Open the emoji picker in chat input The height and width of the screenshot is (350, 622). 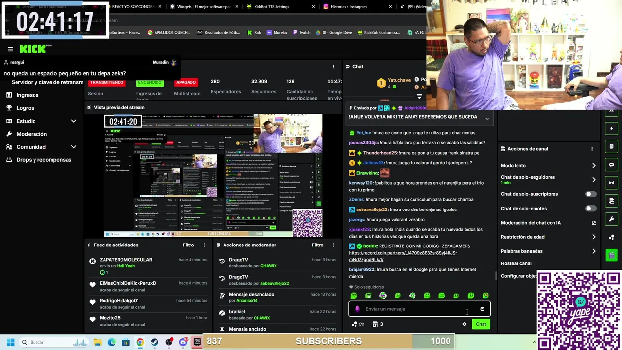(482, 309)
